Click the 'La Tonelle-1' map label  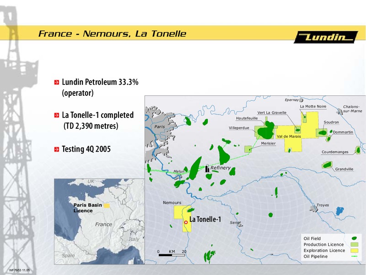point(205,220)
